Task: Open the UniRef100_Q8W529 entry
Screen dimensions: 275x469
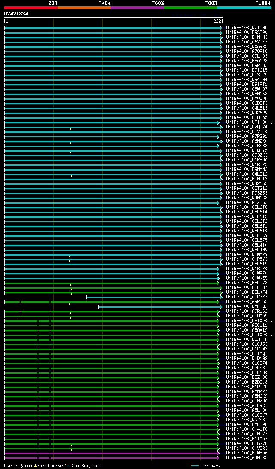Action: point(247,255)
